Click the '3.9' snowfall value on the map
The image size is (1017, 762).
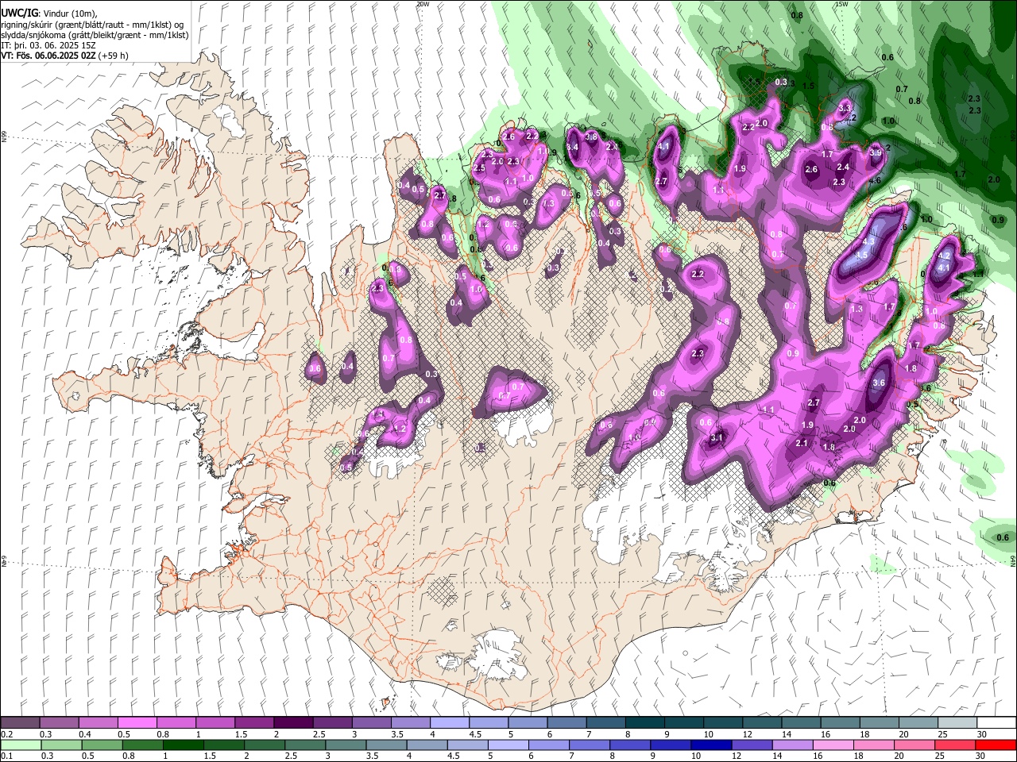click(876, 152)
